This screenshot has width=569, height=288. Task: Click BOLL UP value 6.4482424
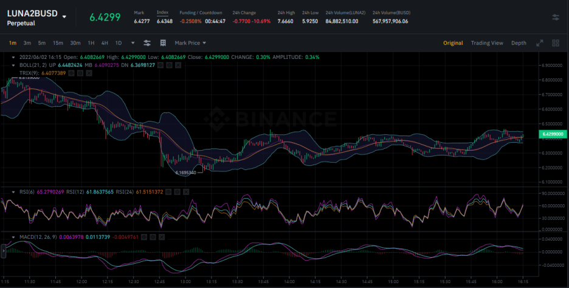coord(70,65)
